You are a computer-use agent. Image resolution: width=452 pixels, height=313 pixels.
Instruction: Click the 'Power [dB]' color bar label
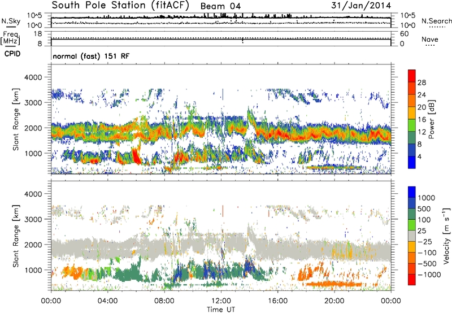[x=431, y=119]
